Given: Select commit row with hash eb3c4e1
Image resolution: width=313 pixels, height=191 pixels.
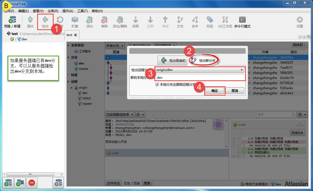Looking at the screenshot, I should click(206, 93).
